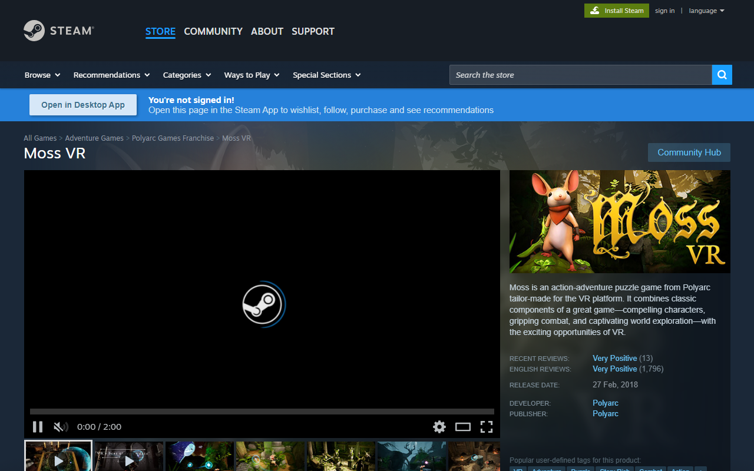Open Very Positive recent reviews link
The width and height of the screenshot is (754, 471).
tap(614, 358)
